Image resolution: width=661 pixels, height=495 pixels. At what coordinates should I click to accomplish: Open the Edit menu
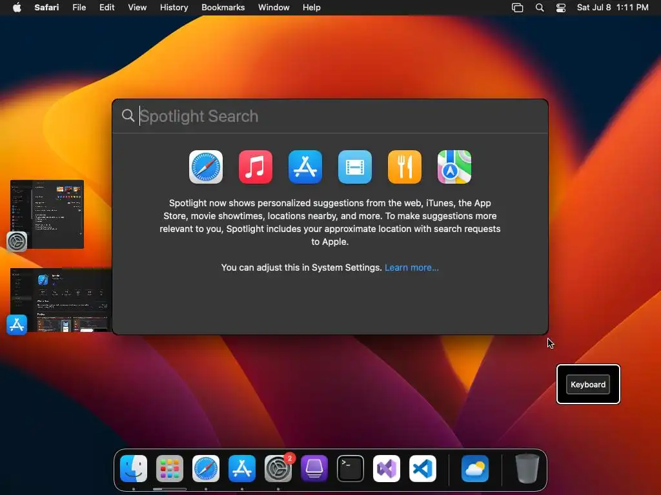pos(107,8)
